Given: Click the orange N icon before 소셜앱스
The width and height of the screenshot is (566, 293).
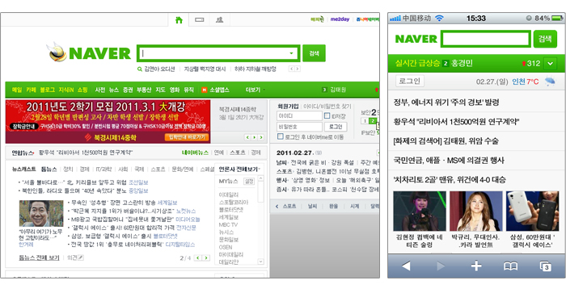Looking at the screenshot, I should (x=204, y=90).
